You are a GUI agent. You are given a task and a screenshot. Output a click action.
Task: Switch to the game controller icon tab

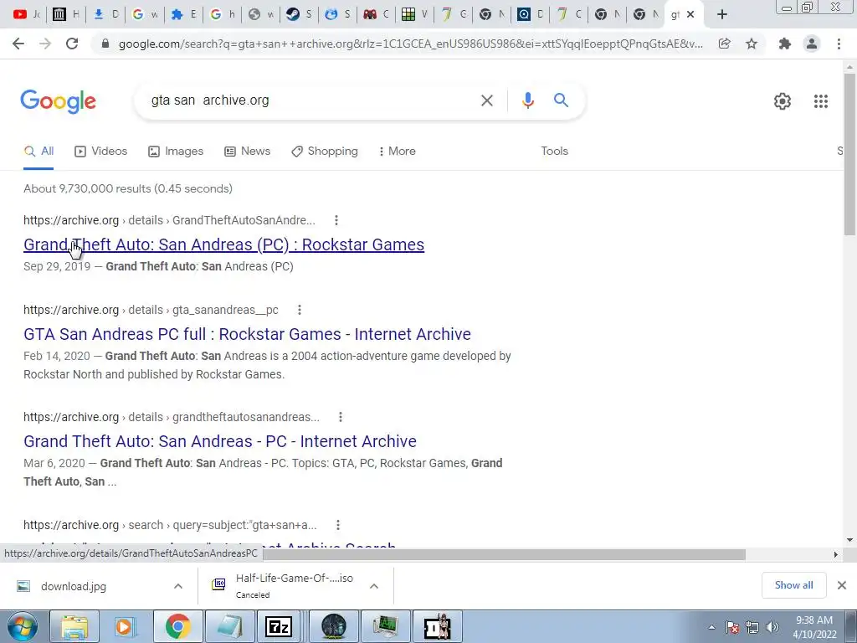coord(377,14)
